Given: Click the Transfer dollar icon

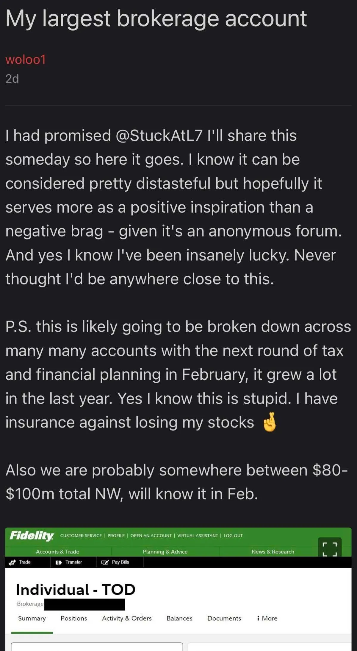Looking at the screenshot, I should pos(59,562).
